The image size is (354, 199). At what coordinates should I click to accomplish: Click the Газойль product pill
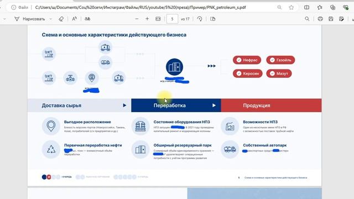(x=280, y=60)
